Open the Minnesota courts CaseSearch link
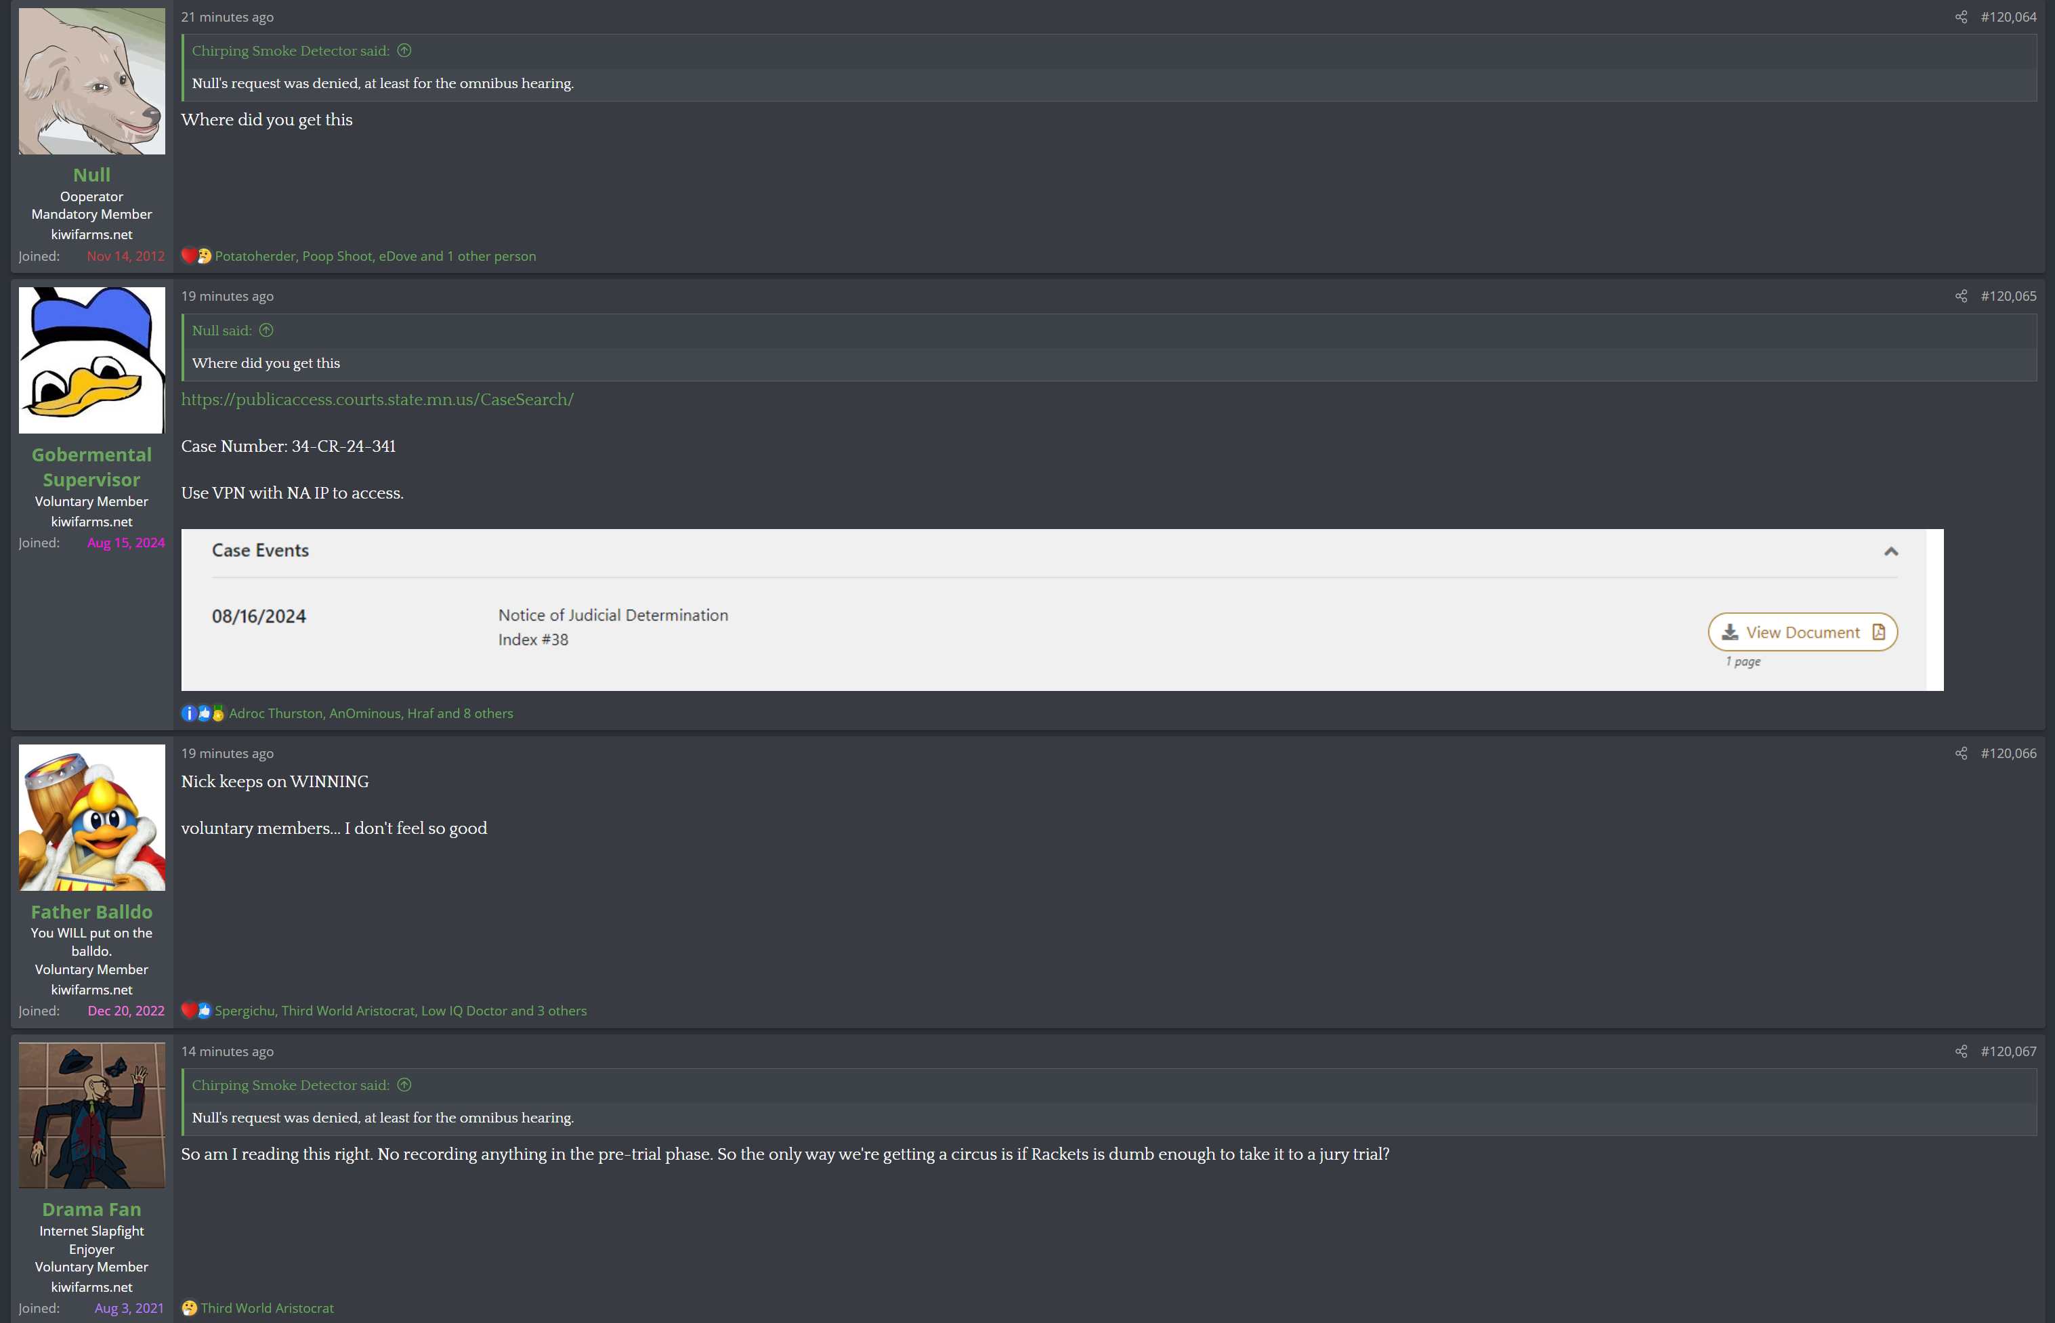Viewport: 2055px width, 1323px height. point(377,400)
